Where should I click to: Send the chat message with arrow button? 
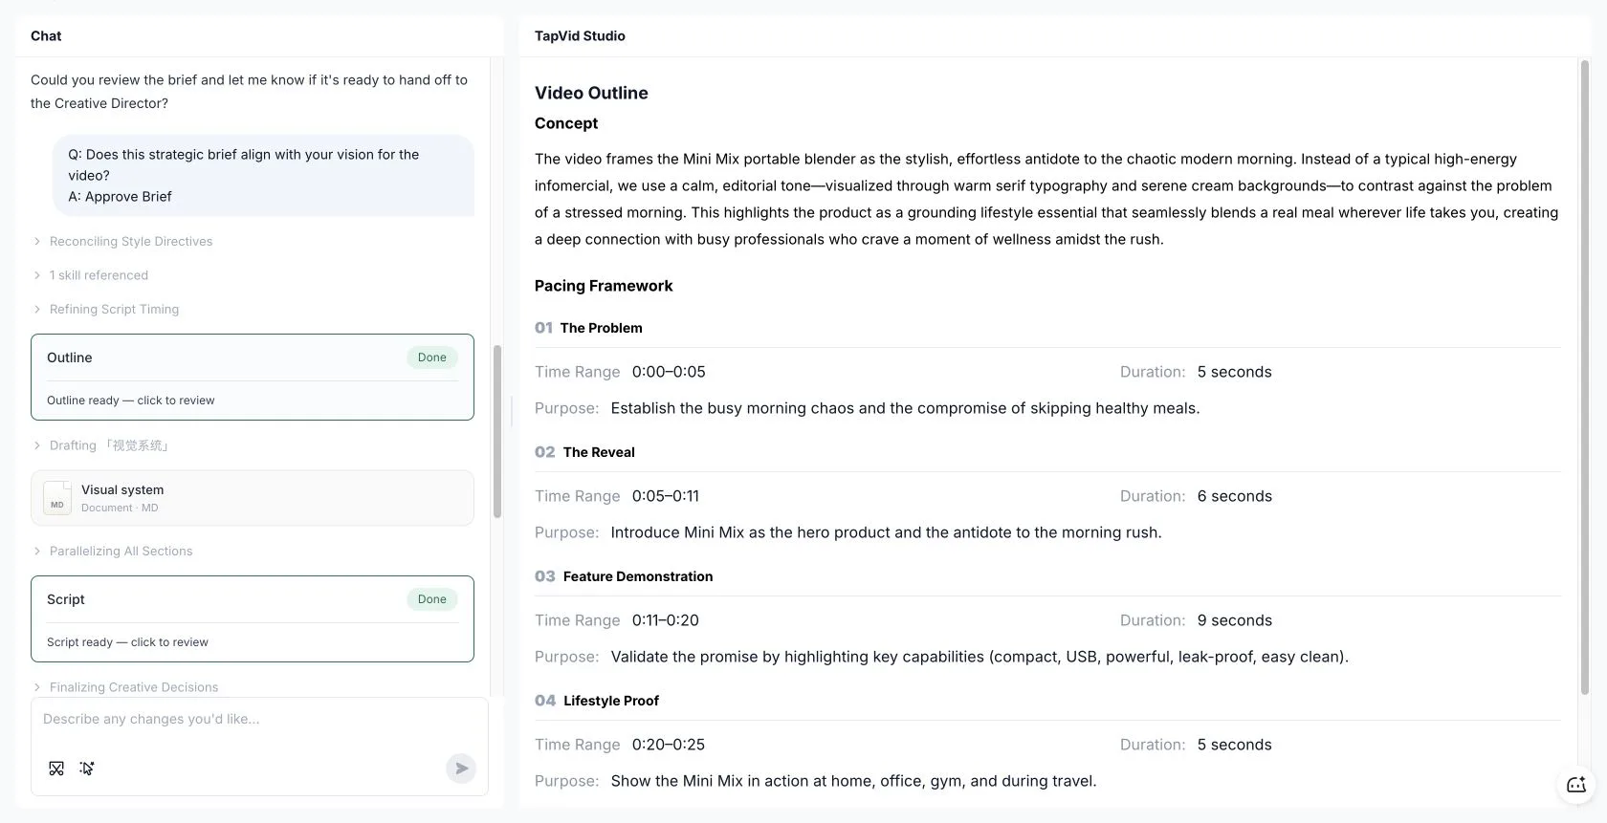point(461,769)
